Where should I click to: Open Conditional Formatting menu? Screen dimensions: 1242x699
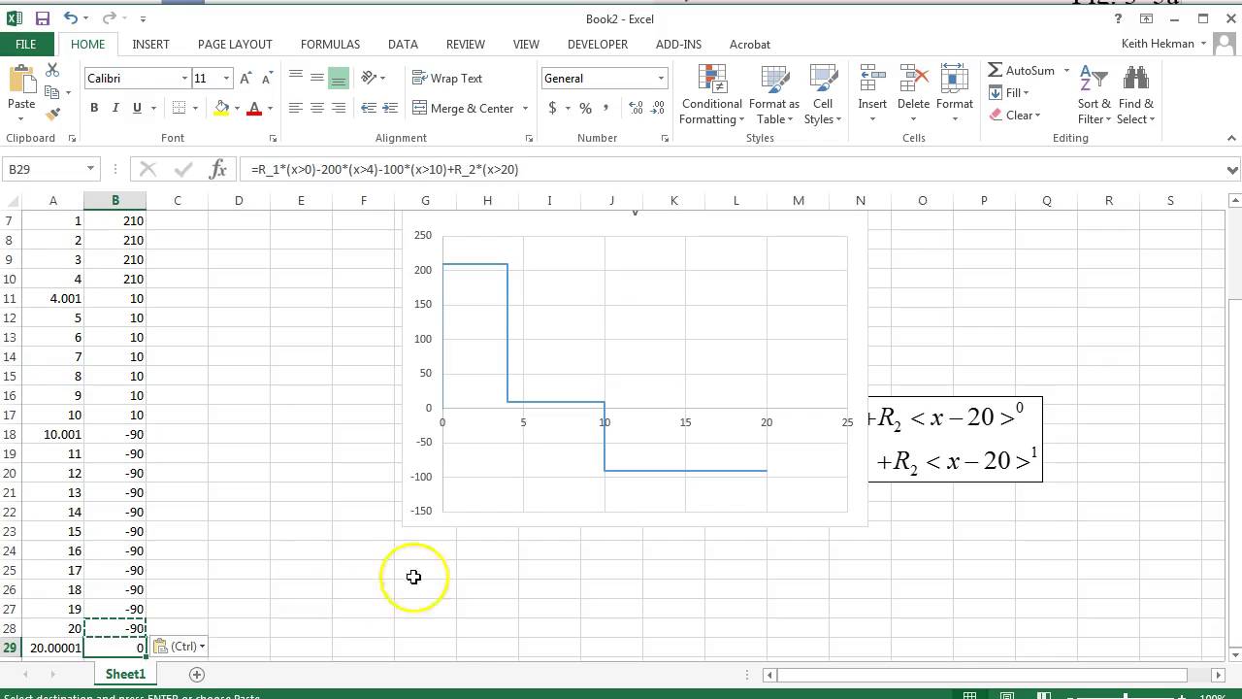pyautogui.click(x=712, y=95)
